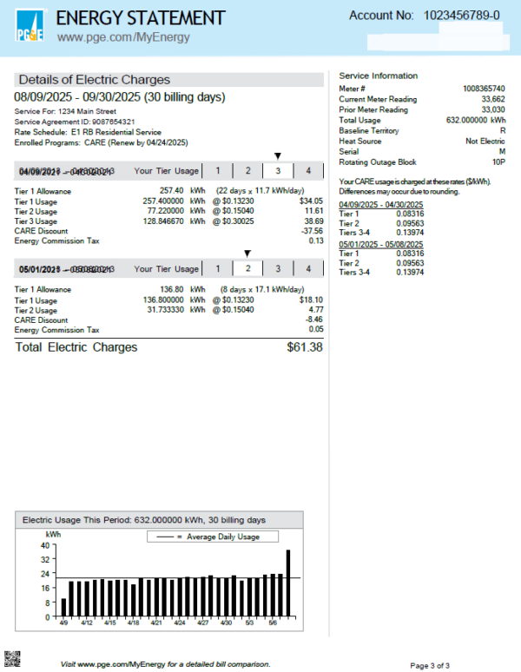
Task: Click the QR code in the bottom-left corner
Action: point(12,657)
